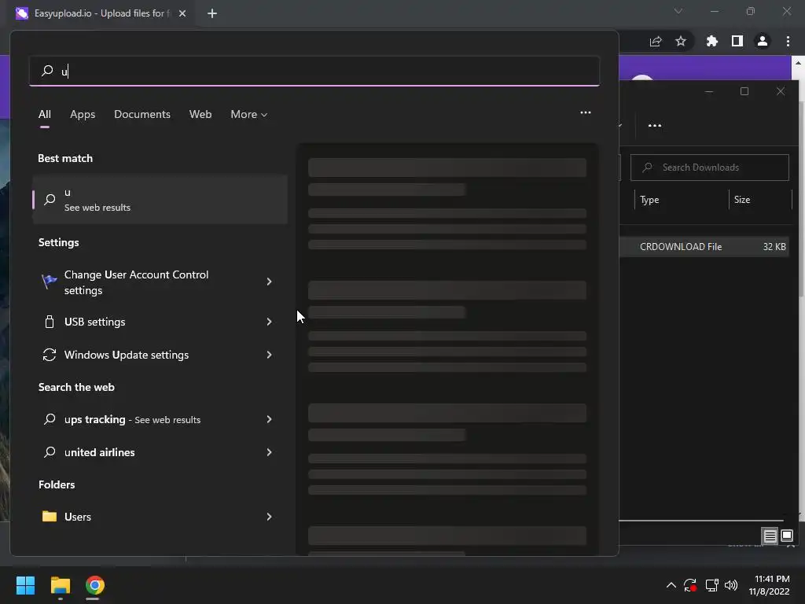The width and height of the screenshot is (805, 604).
Task: Expand arrow for USB settings
Action: point(269,322)
